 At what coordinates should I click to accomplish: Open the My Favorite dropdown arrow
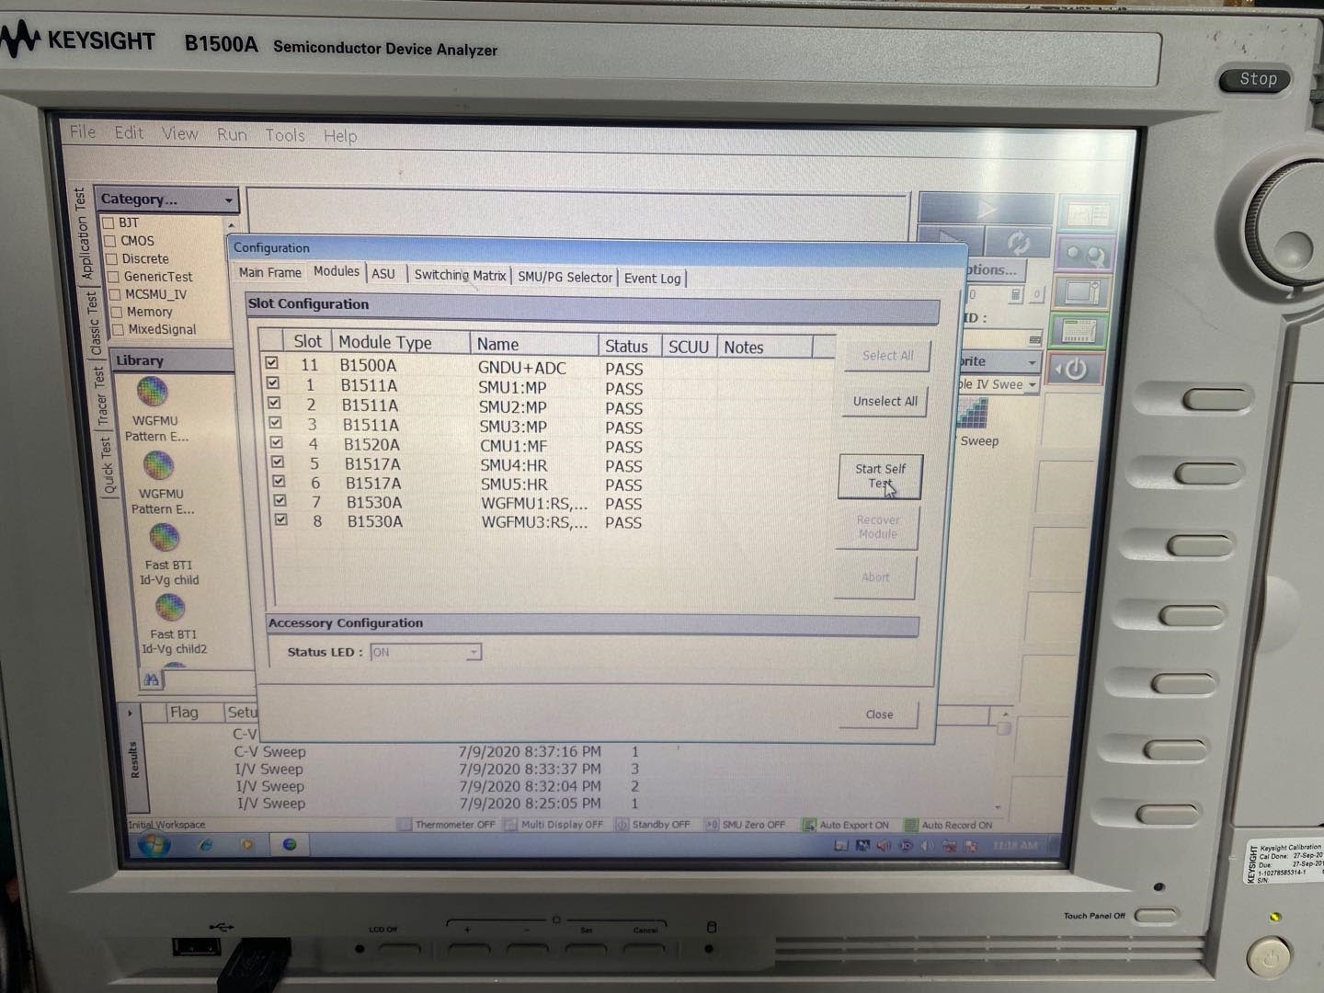click(1032, 362)
